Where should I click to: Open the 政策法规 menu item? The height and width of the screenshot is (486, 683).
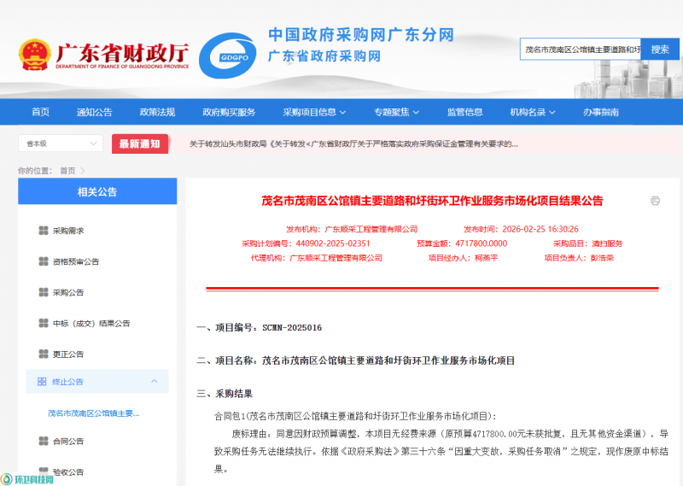(x=157, y=112)
